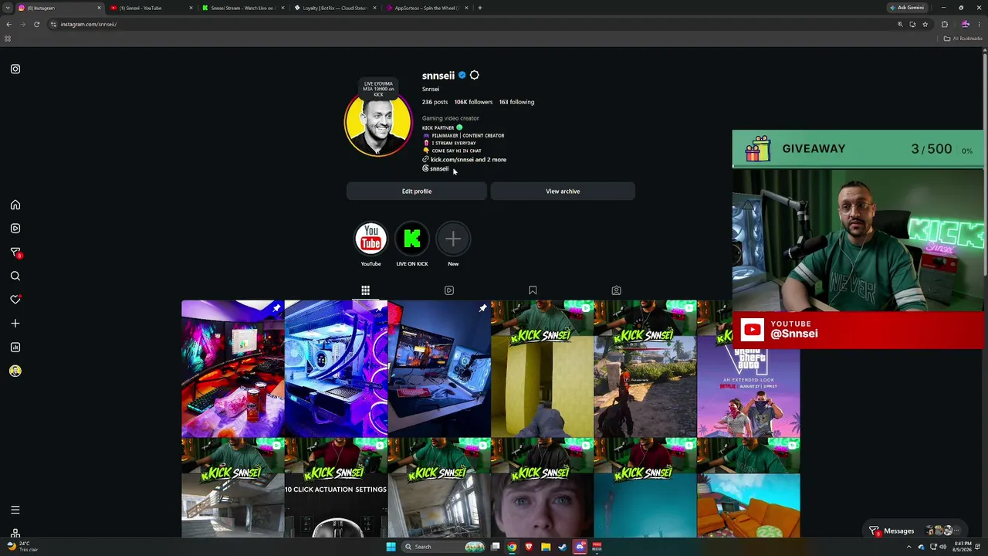Reload the Instagram page
This screenshot has width=988, height=556.
[36, 24]
